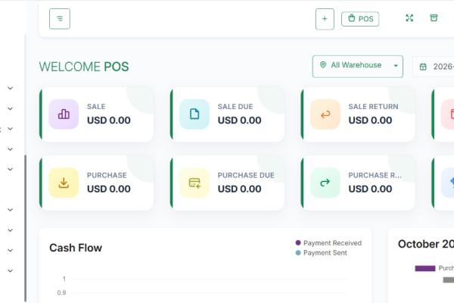Click the WELCOME POS heading

(x=84, y=67)
